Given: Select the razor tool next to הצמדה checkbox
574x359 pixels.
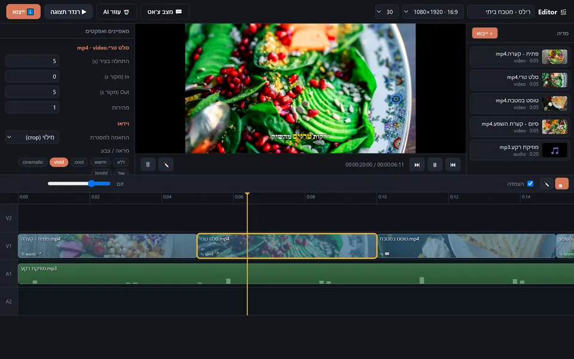Looking at the screenshot, I should [546, 184].
